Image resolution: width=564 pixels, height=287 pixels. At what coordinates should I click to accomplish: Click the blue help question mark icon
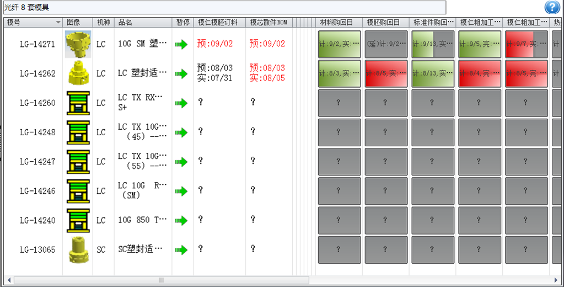[x=552, y=8]
